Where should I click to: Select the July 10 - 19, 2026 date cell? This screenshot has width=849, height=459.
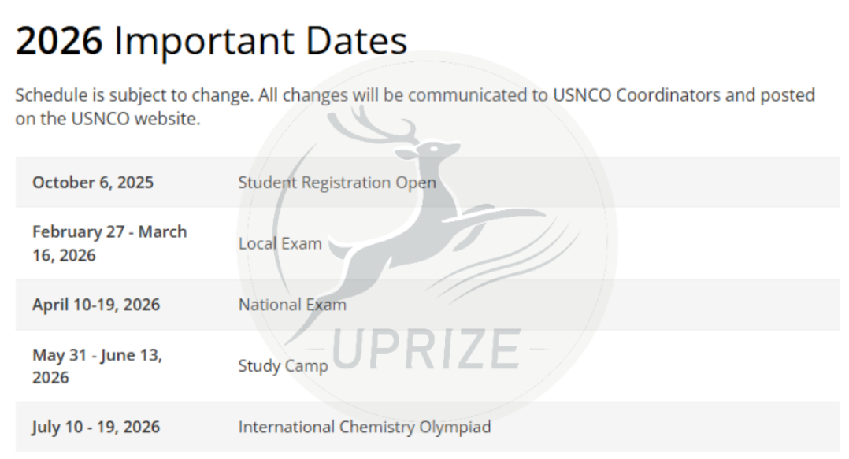click(x=96, y=428)
